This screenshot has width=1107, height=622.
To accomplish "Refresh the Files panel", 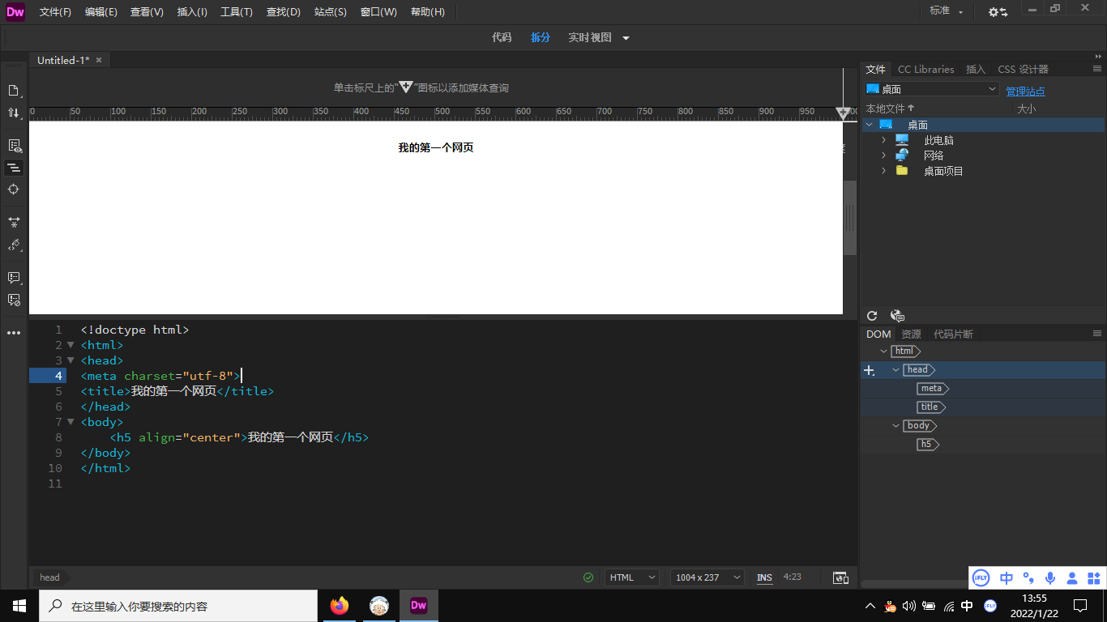I will [x=872, y=316].
